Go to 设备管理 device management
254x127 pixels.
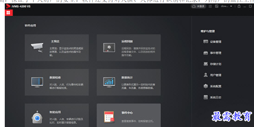point(212,42)
